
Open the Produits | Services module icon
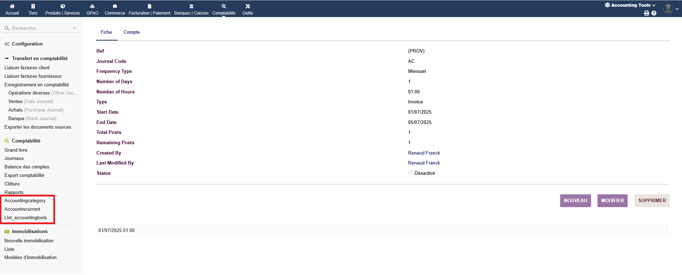click(x=63, y=6)
